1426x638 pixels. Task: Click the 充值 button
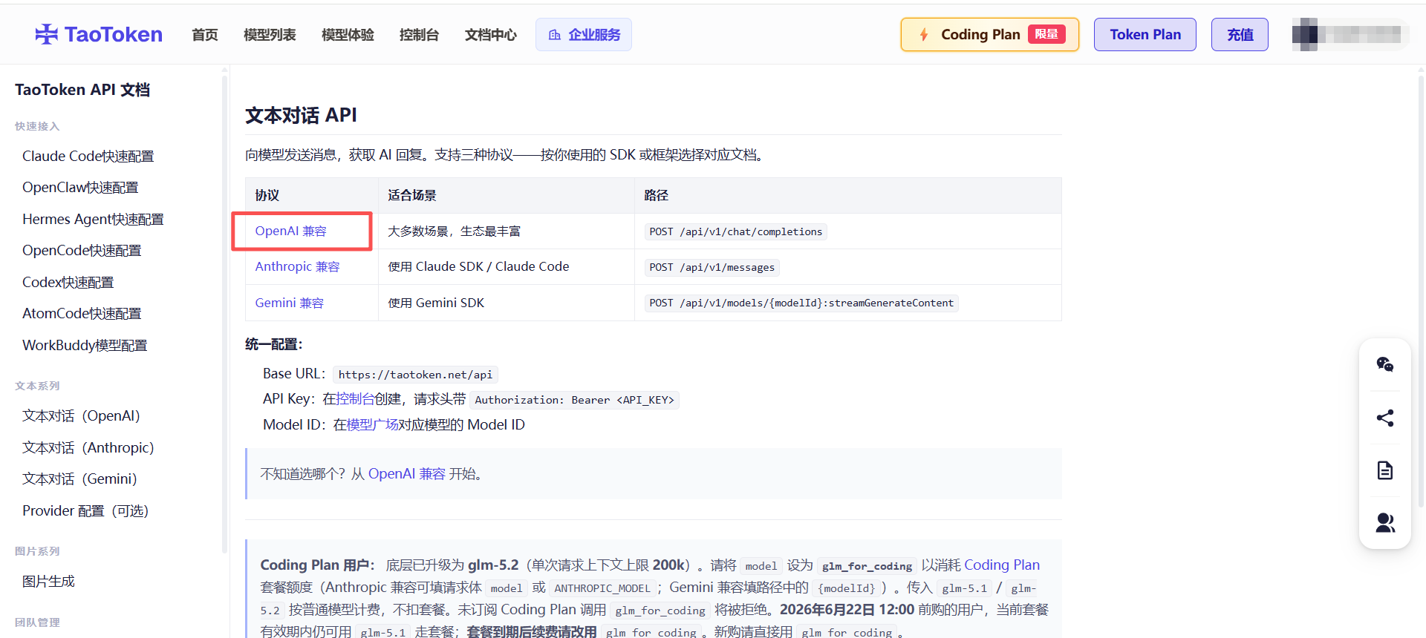point(1240,35)
